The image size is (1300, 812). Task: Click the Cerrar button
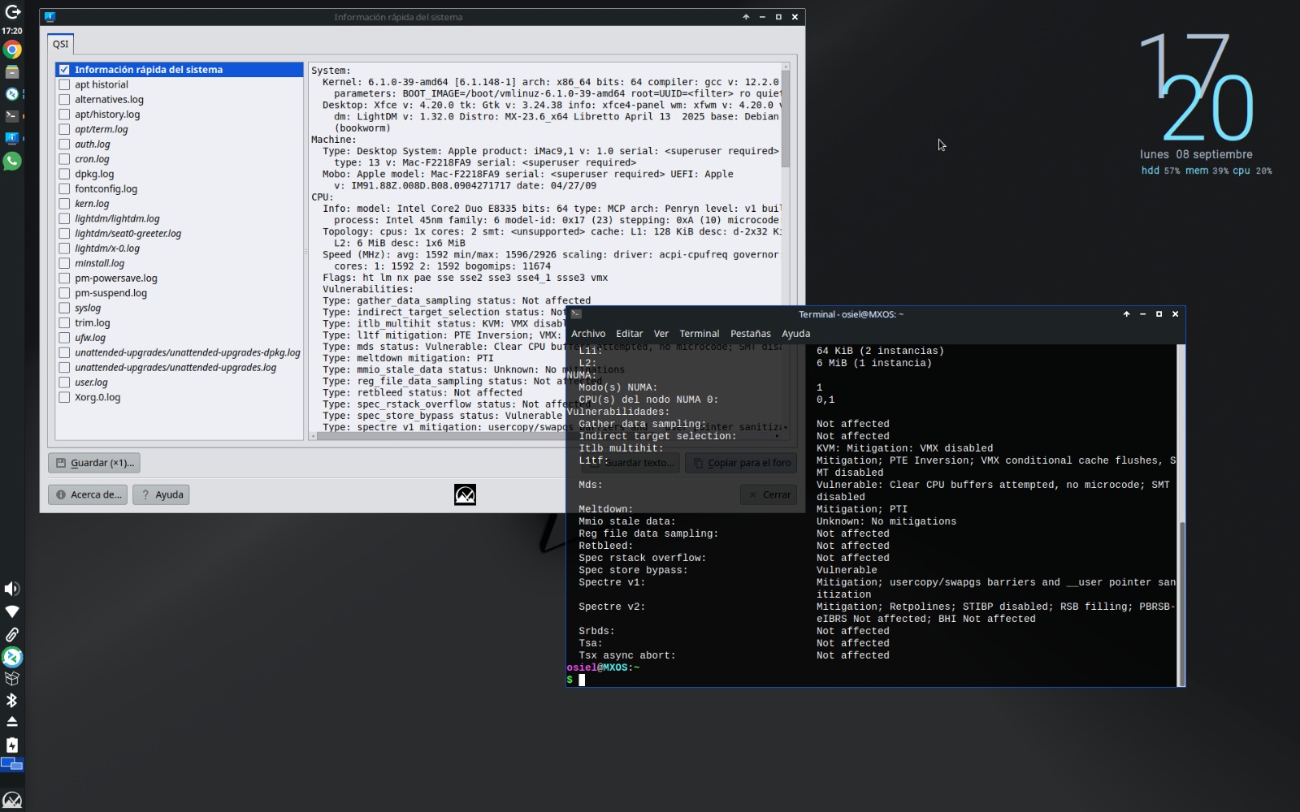click(x=769, y=495)
